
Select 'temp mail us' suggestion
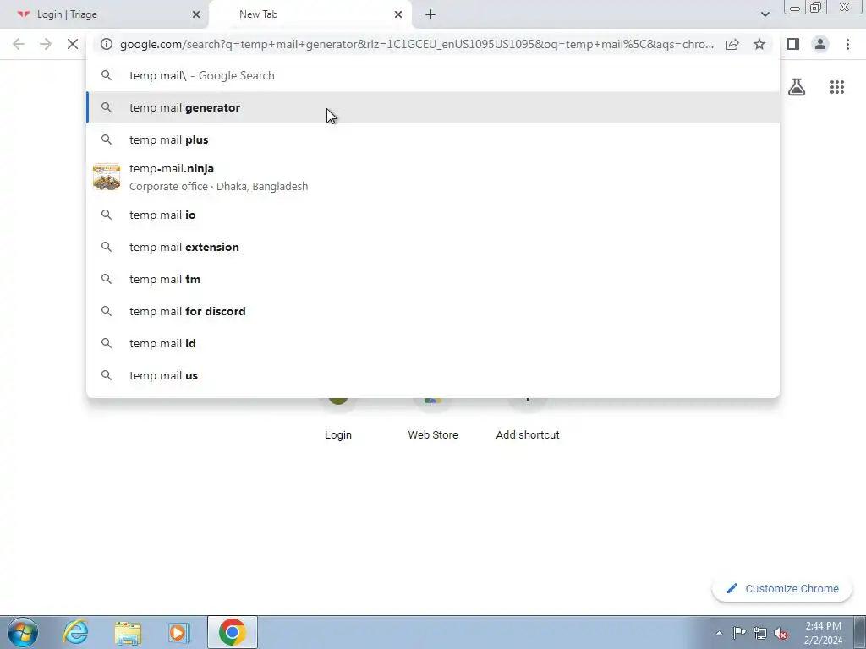click(x=433, y=375)
